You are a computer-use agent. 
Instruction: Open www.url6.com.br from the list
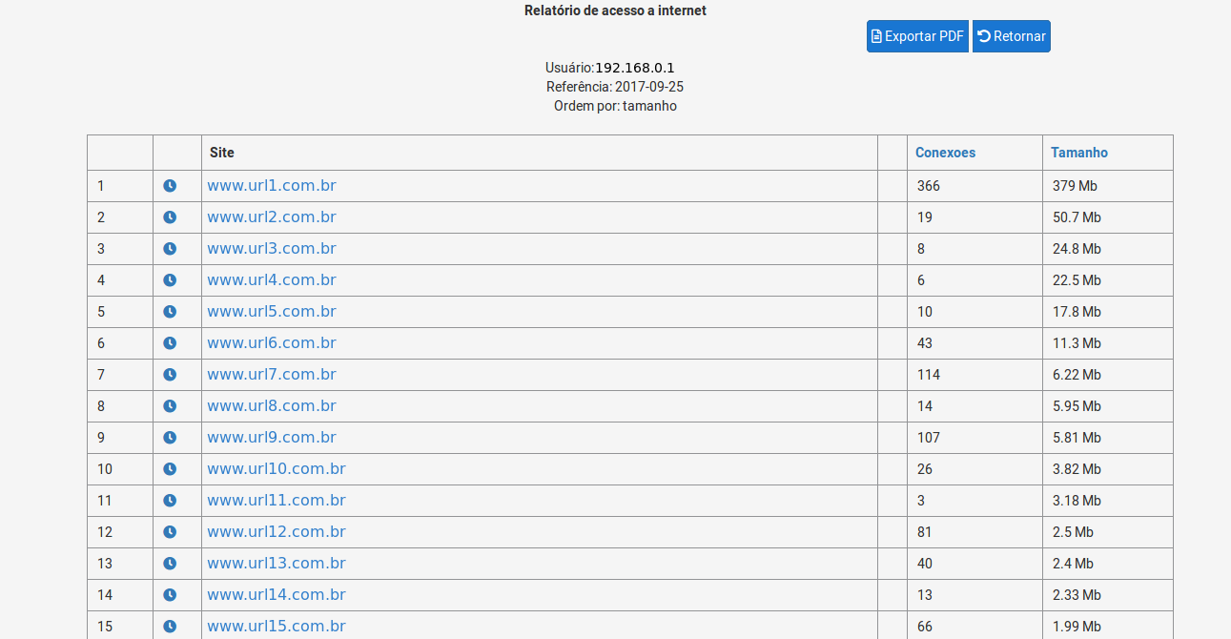click(x=272, y=343)
